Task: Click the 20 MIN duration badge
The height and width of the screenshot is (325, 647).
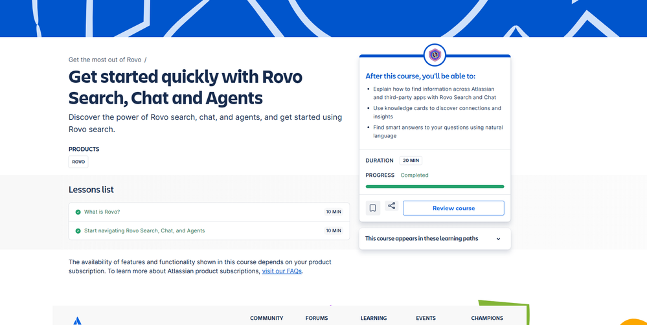Action: tap(410, 161)
